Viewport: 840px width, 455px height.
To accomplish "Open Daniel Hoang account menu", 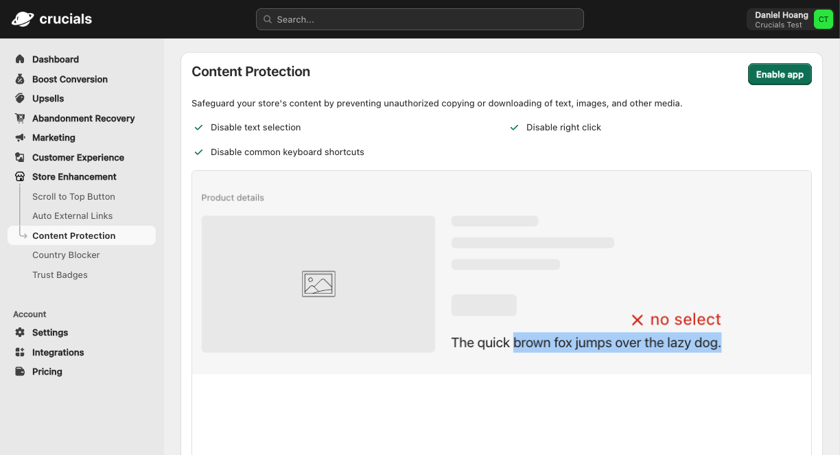I will click(x=790, y=19).
